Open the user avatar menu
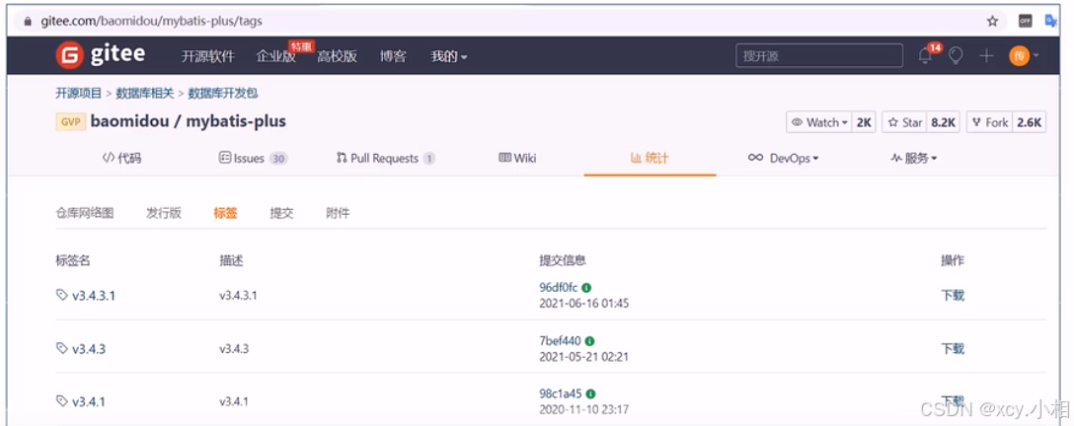This screenshot has width=1074, height=426. click(1024, 56)
